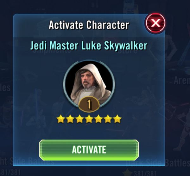The height and width of the screenshot is (176, 190).
Task: Click the fifth gold star
Action: 98,119
